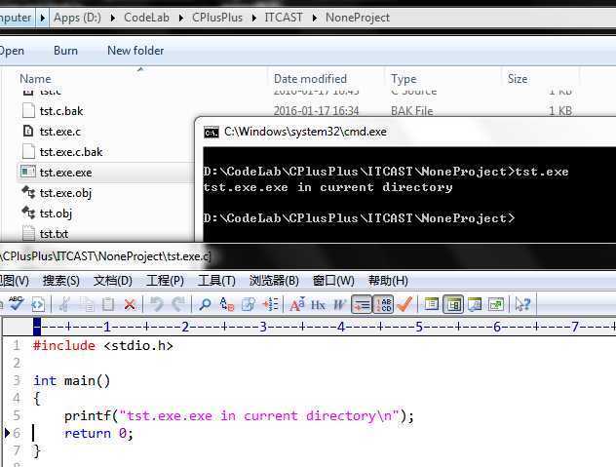Click the red X Delete icon

[130, 304]
